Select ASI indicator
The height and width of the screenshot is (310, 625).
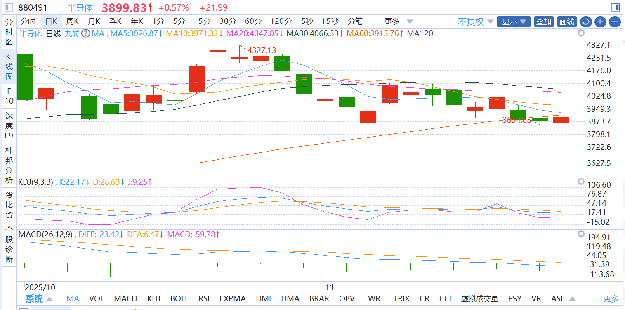pos(557,299)
